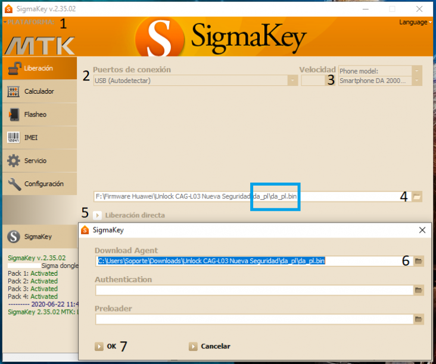This screenshot has width=436, height=364.
Task: Expand the Smartphone DA 2000 dropdown arrow
Action: [x=416, y=81]
